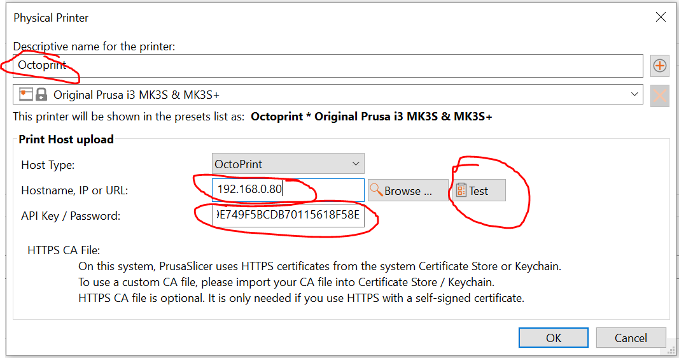The height and width of the screenshot is (358, 679).
Task: Click the 'HTTPS CA file is optional' line
Action: coord(302,298)
